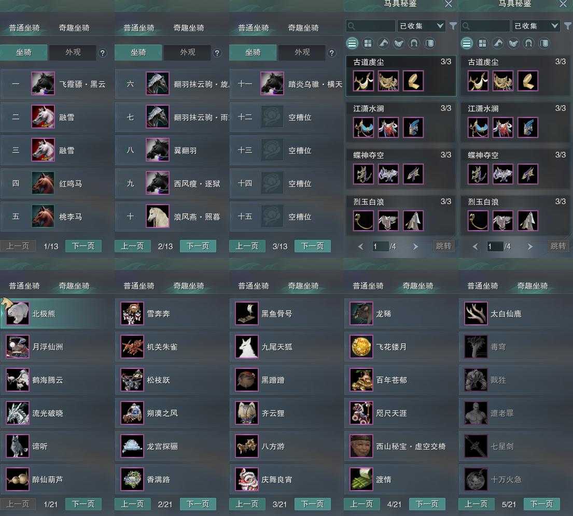Select the 太白仙鹿 antler icon
The height and width of the screenshot is (516, 573).
pyautogui.click(x=476, y=313)
